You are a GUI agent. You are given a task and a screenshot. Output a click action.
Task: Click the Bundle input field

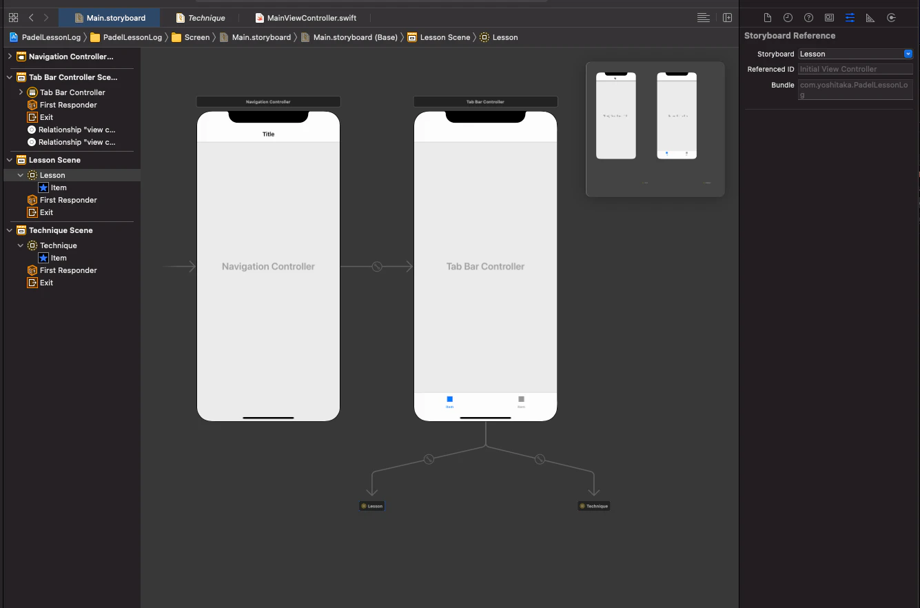coord(855,90)
